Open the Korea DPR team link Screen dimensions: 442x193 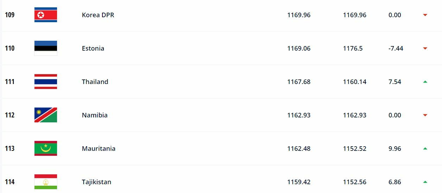(98, 15)
